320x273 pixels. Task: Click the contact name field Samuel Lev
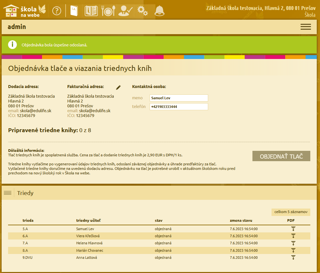click(179, 98)
